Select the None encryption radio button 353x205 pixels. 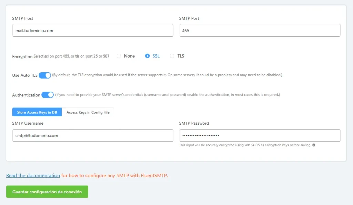click(119, 56)
